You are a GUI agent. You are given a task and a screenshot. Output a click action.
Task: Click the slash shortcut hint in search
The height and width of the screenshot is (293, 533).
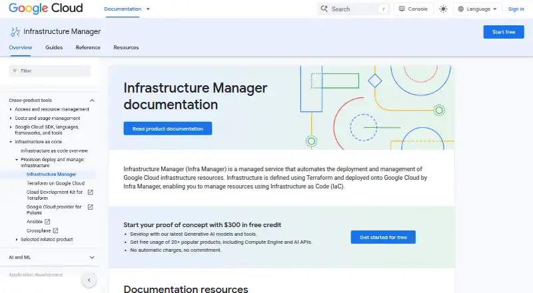point(384,9)
